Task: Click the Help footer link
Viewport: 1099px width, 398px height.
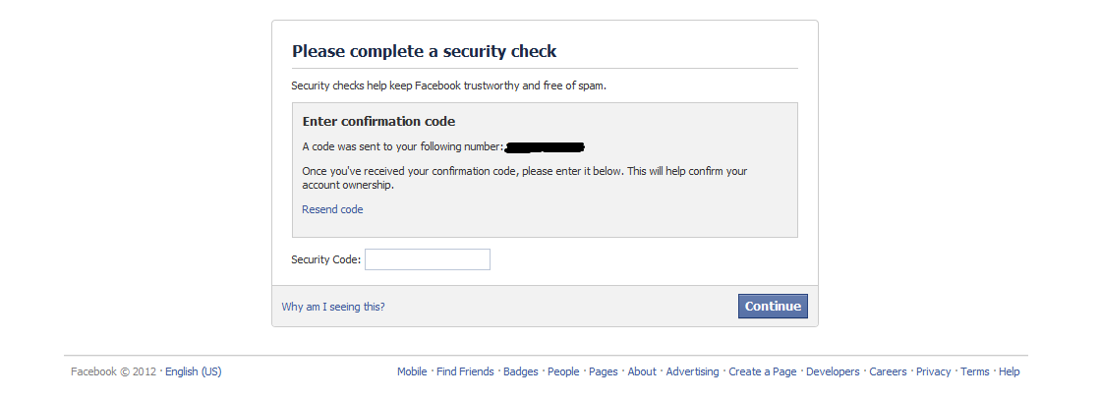Action: (1010, 372)
